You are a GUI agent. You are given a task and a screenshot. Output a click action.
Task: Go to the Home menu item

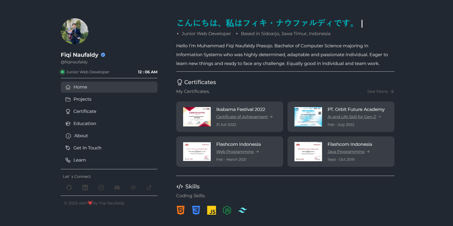click(109, 87)
